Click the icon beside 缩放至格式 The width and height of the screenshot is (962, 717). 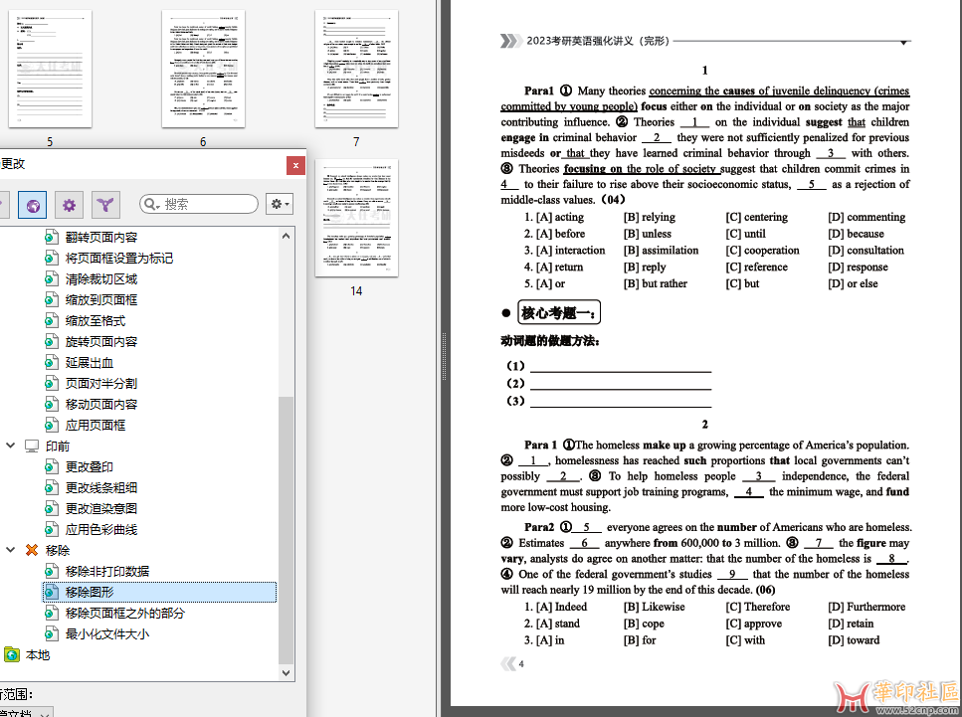(52, 321)
